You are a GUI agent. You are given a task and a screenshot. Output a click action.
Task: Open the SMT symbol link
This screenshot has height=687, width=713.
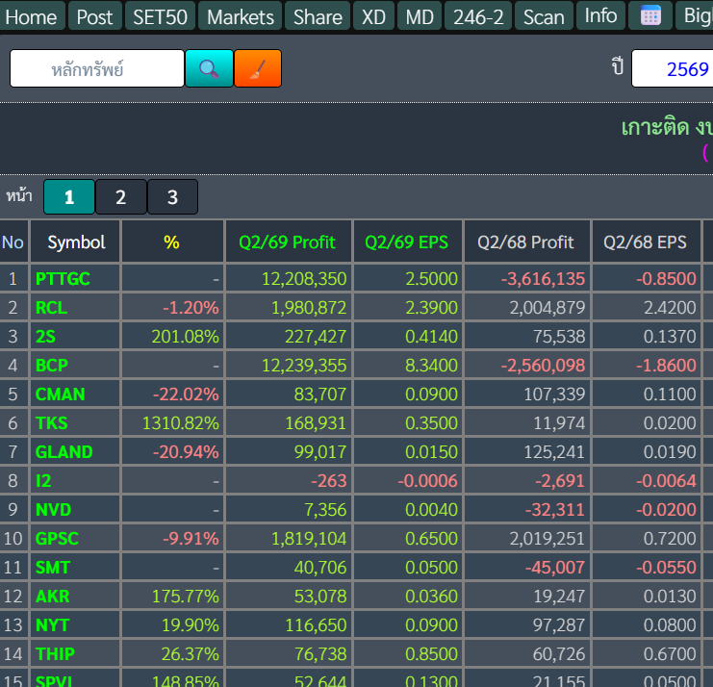[x=53, y=568]
